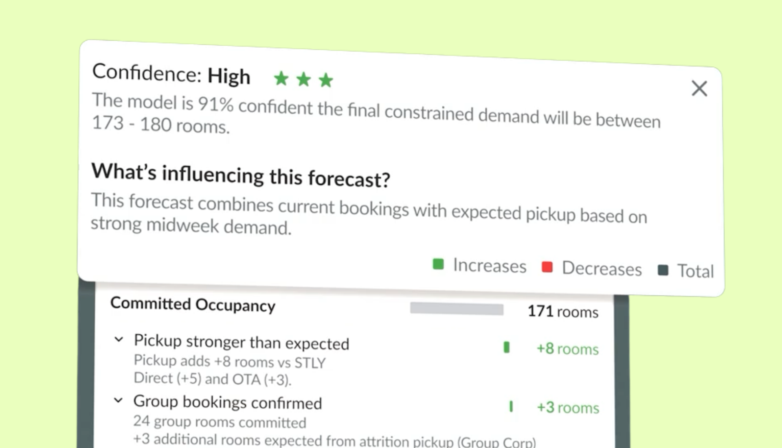Viewport: 782px width, 448px height.
Task: Click the first green confidence star
Action: 281,78
